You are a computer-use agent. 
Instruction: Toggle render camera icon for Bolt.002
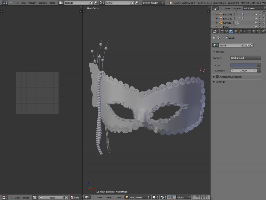(x=264, y=18)
